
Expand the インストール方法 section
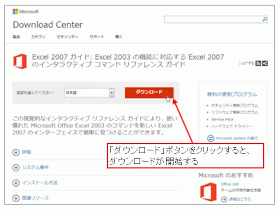click(35, 183)
